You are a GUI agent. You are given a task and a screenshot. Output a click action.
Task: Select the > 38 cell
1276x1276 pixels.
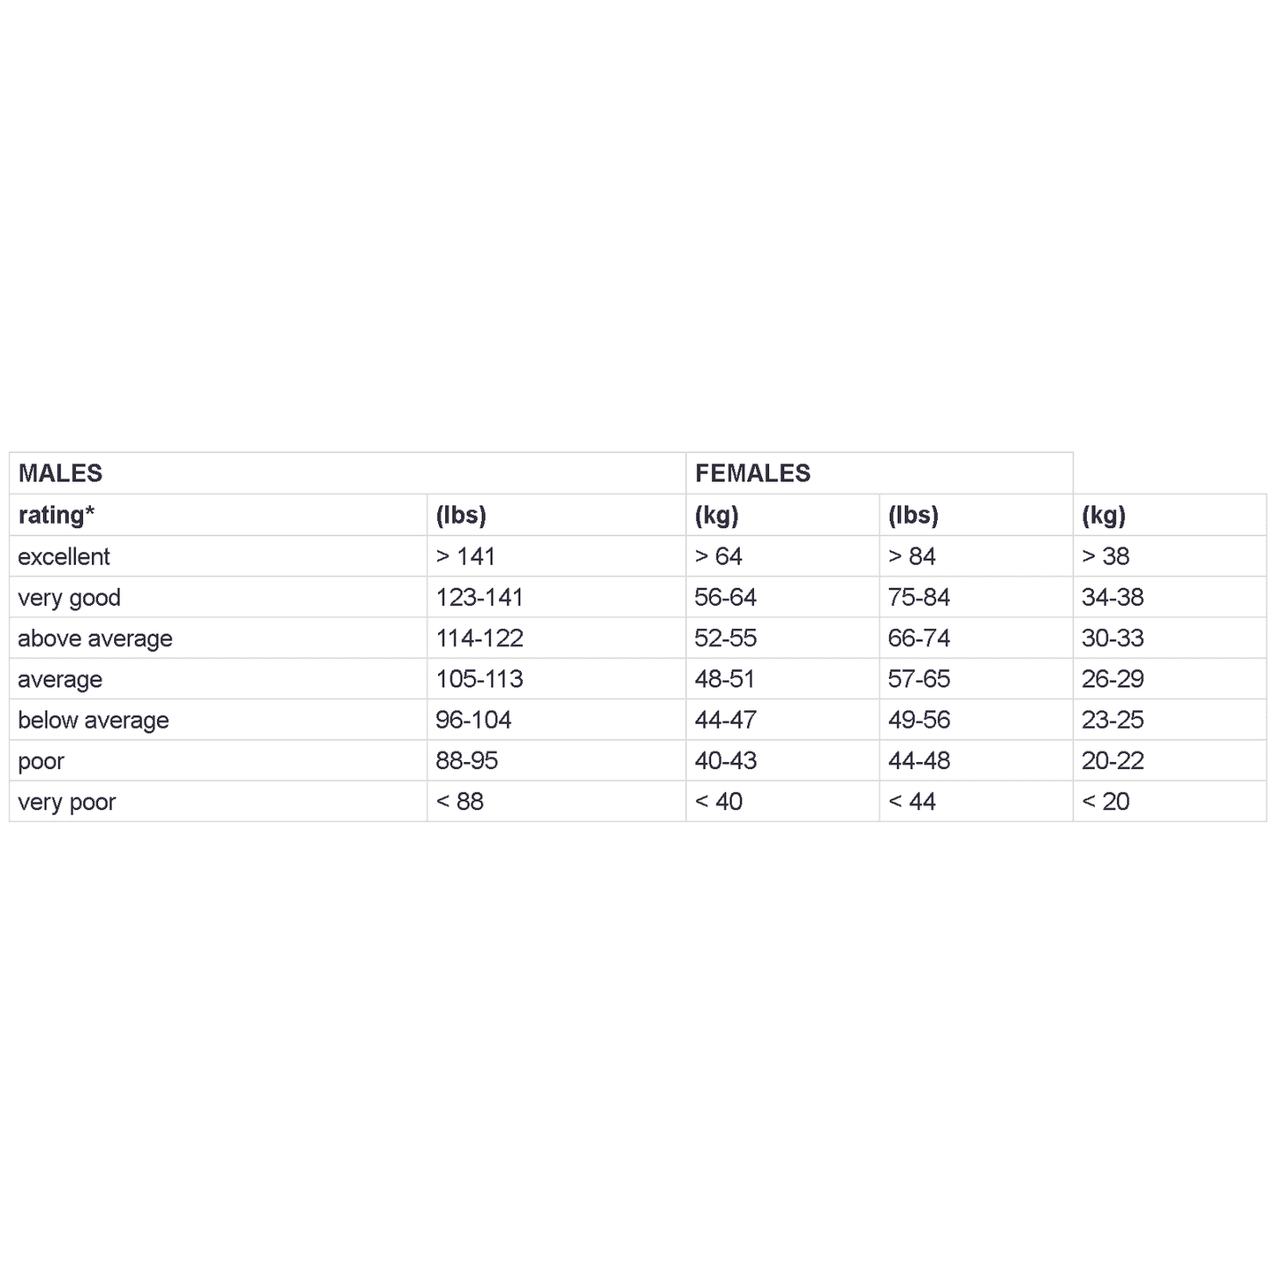click(1106, 556)
